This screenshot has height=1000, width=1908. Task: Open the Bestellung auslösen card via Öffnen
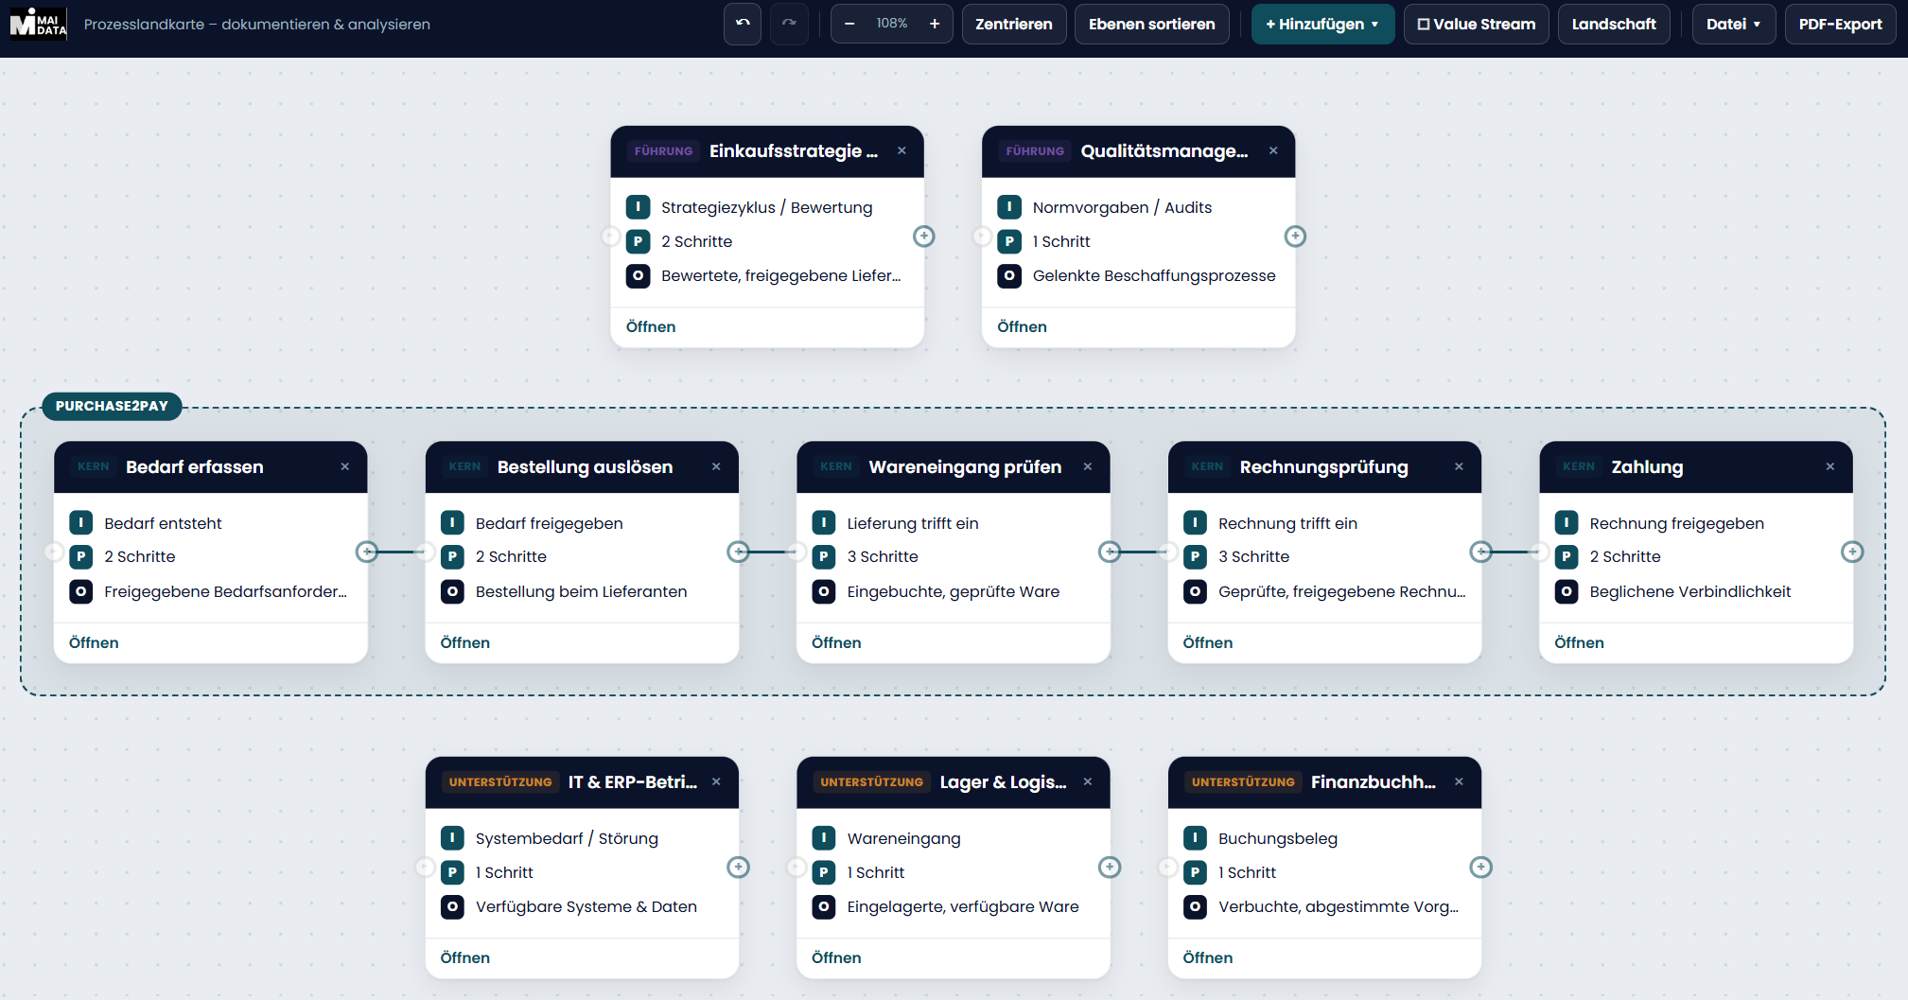click(x=465, y=642)
